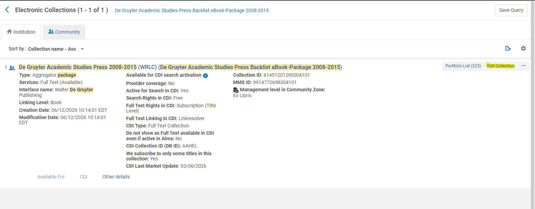
Task: Click the CDI Collection ID value AAHEL
Action: tap(190, 146)
